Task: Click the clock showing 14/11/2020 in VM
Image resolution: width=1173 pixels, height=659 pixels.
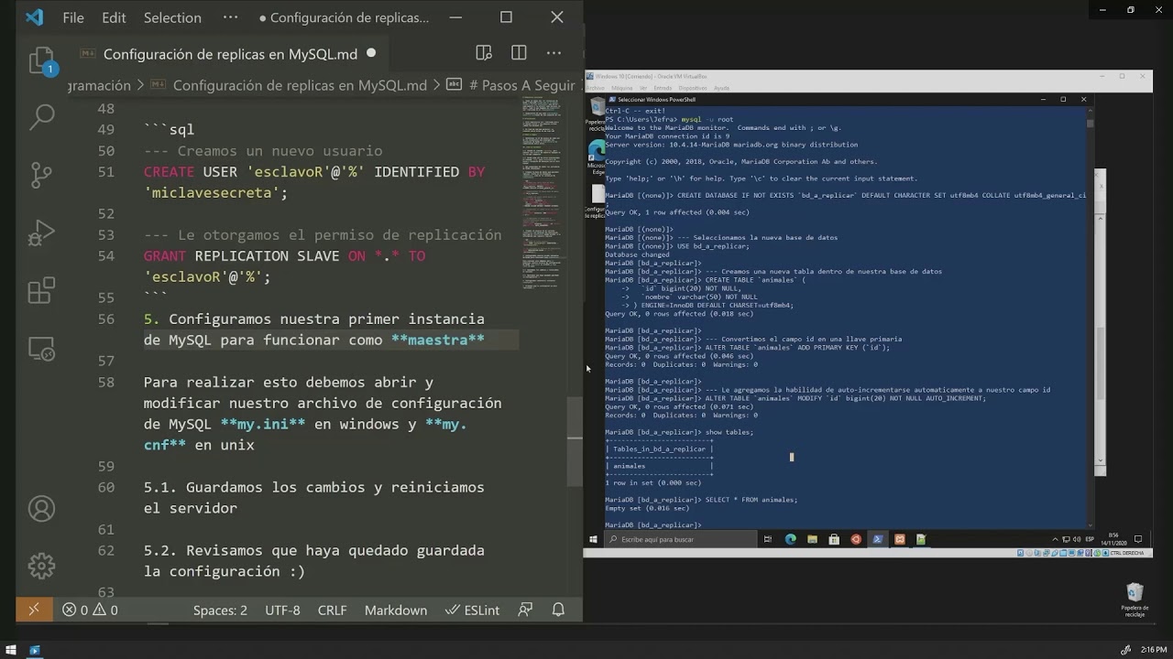Action: point(1113,539)
